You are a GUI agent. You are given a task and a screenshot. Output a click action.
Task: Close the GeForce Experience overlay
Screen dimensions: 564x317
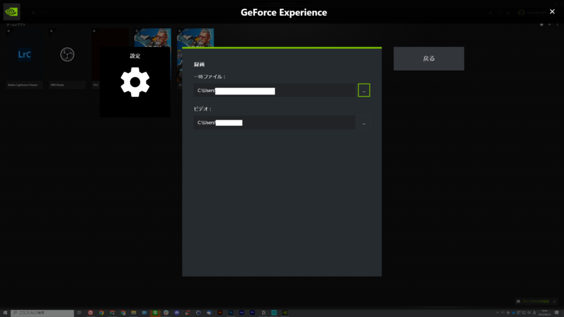coord(552,11)
